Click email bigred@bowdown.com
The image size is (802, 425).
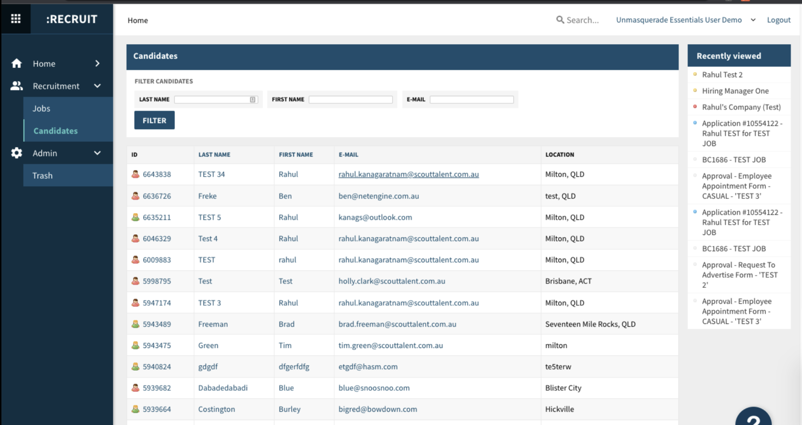point(378,409)
